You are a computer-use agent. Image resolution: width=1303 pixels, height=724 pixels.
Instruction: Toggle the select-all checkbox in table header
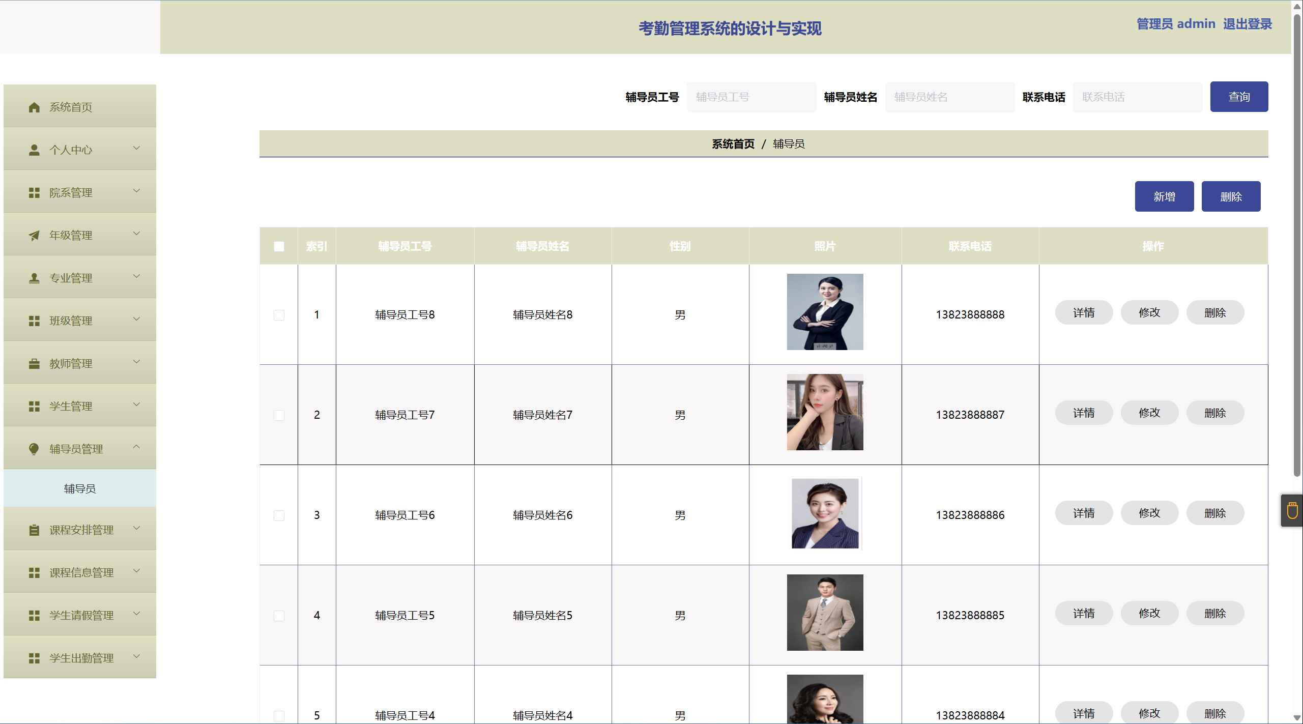pos(279,247)
